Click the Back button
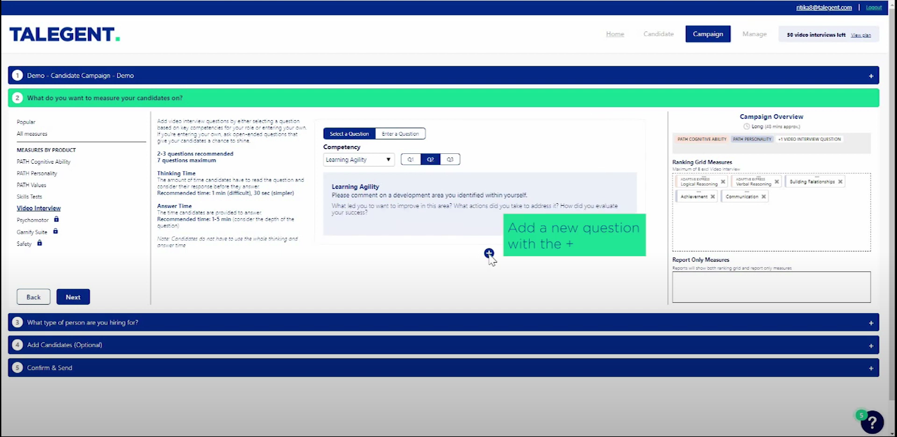The height and width of the screenshot is (437, 897). [33, 297]
